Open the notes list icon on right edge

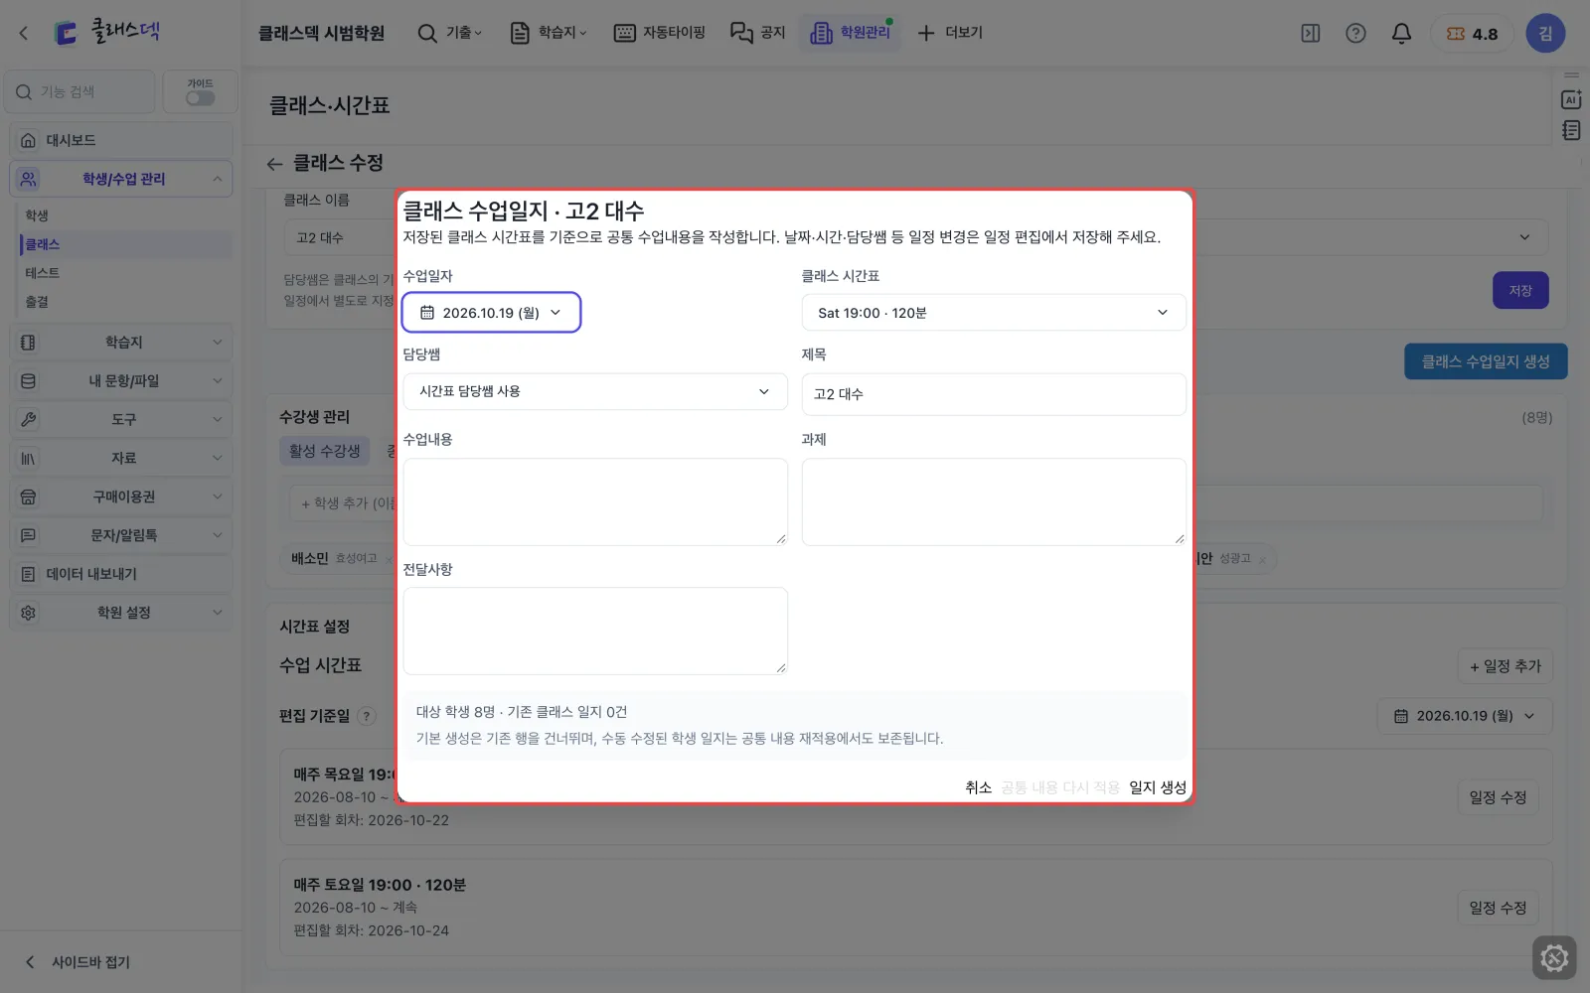click(x=1571, y=130)
